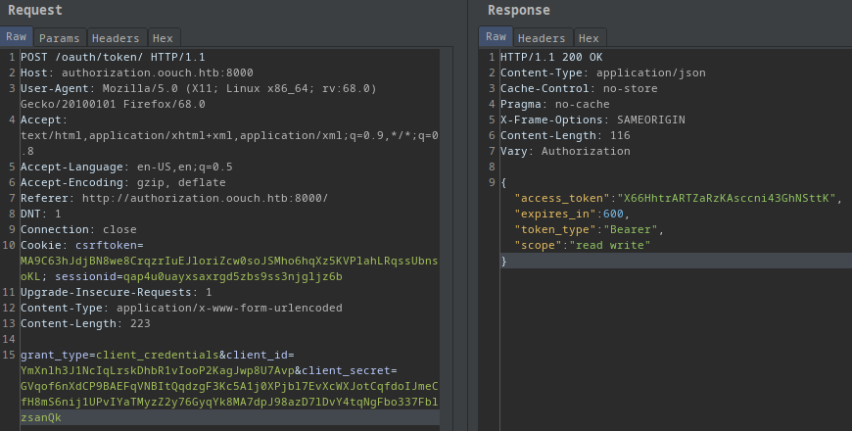
Task: Open the request Headers tab
Action: 116,38
